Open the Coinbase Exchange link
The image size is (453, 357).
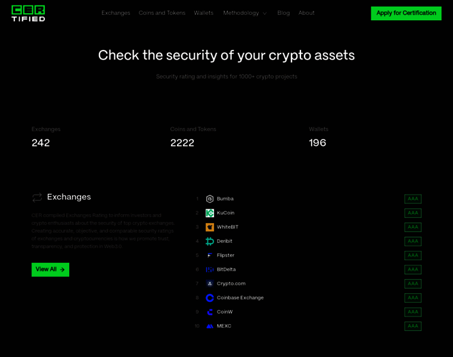240,297
